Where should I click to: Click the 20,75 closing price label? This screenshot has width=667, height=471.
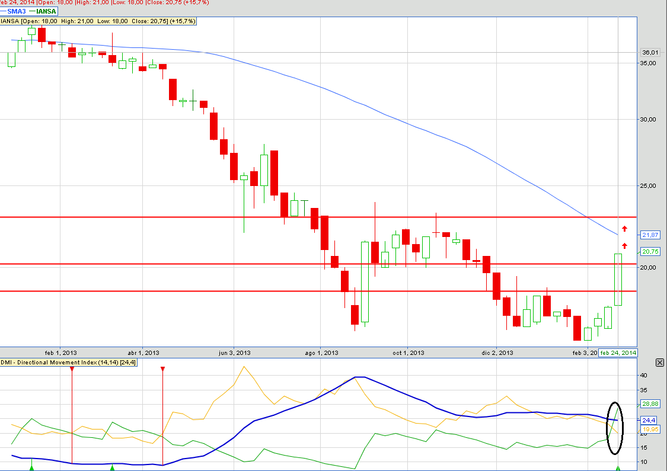tap(650, 252)
